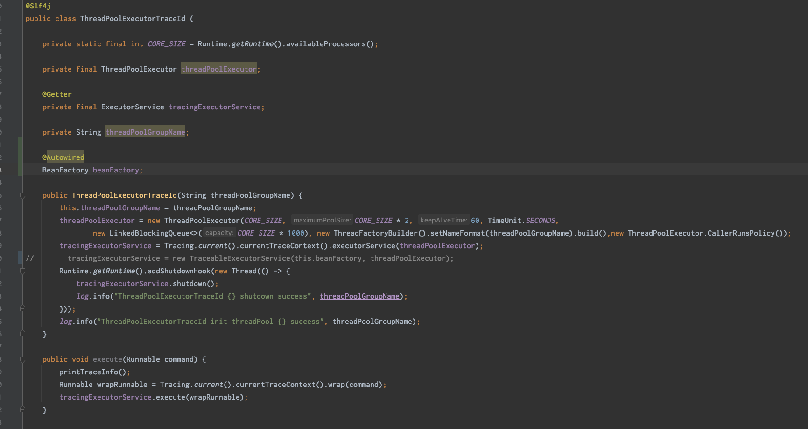Click CORE_SIZE in the static final declaration
808x429 pixels.
point(167,44)
